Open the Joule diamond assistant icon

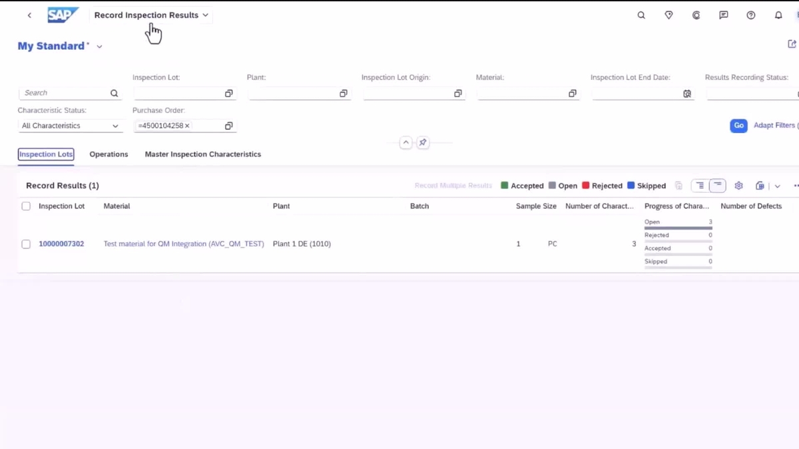(668, 15)
